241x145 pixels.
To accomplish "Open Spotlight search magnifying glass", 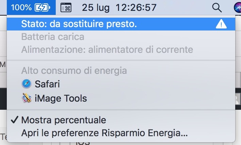I will [216, 7].
